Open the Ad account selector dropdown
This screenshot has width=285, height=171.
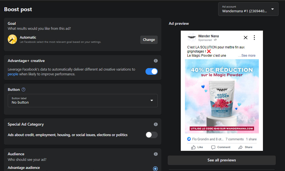click(x=272, y=9)
